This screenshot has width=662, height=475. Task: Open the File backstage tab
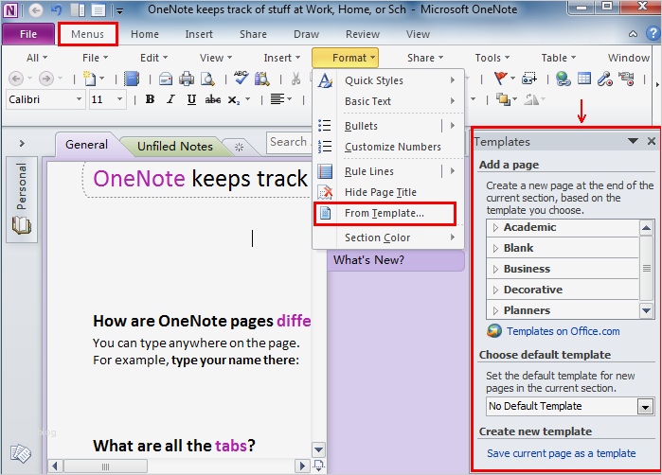click(28, 34)
